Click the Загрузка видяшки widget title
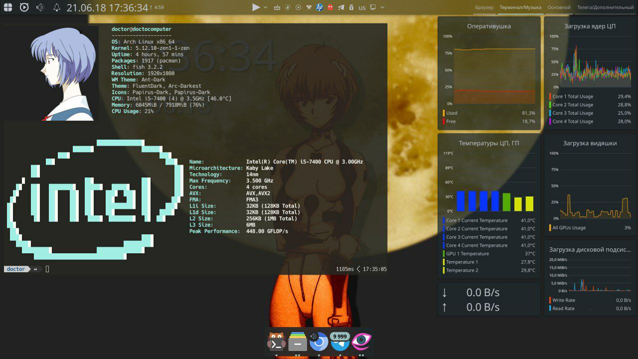The image size is (638, 359). coord(590,143)
